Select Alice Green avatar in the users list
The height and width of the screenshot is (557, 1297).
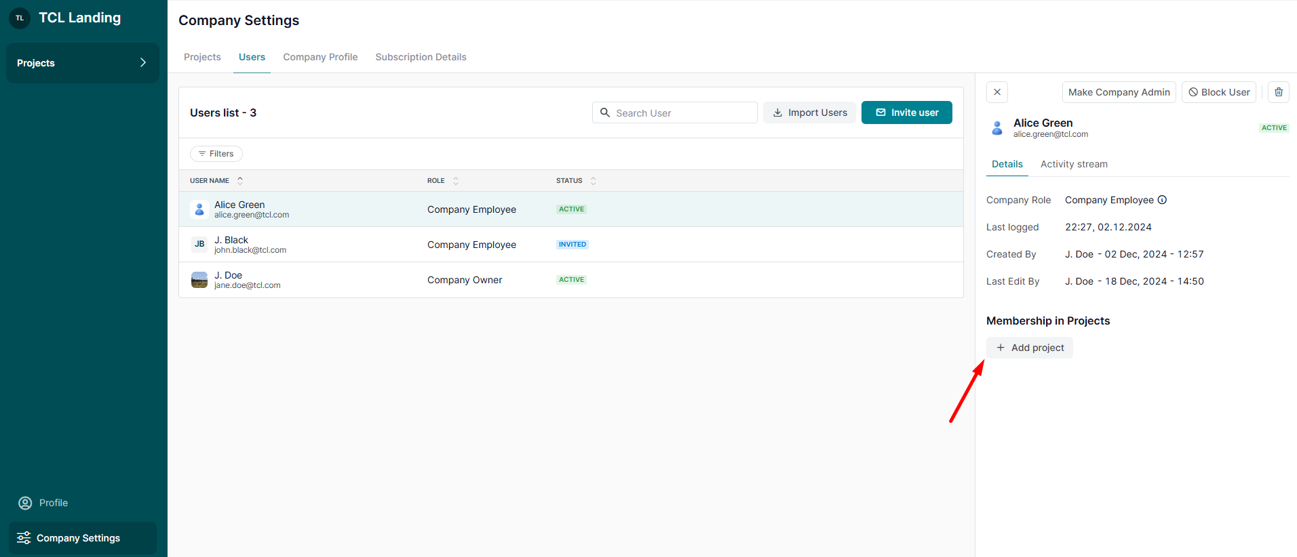[x=199, y=209]
